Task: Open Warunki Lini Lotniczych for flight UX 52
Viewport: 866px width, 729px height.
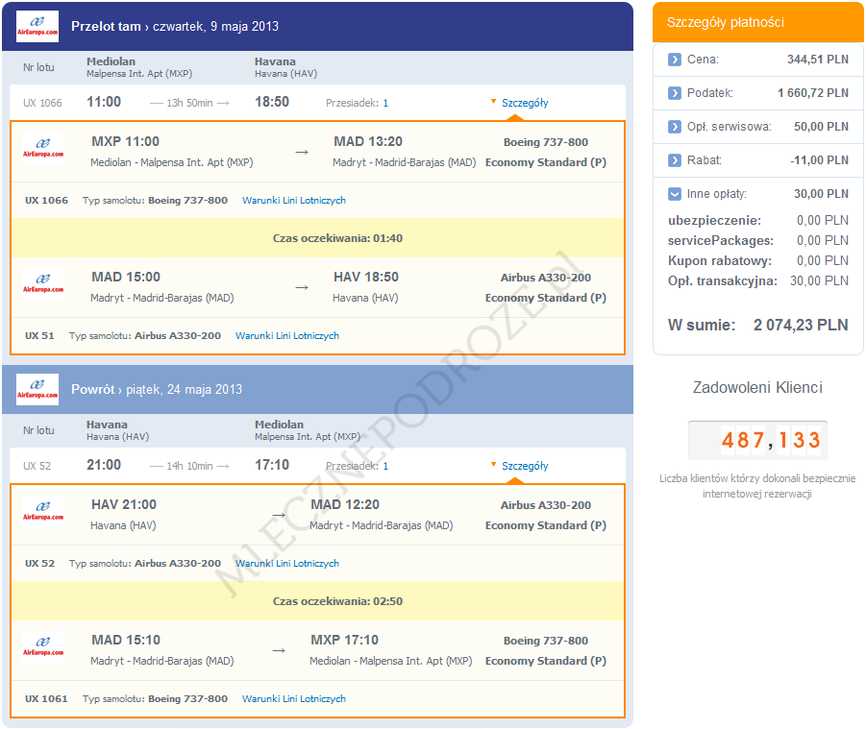Action: coord(286,564)
